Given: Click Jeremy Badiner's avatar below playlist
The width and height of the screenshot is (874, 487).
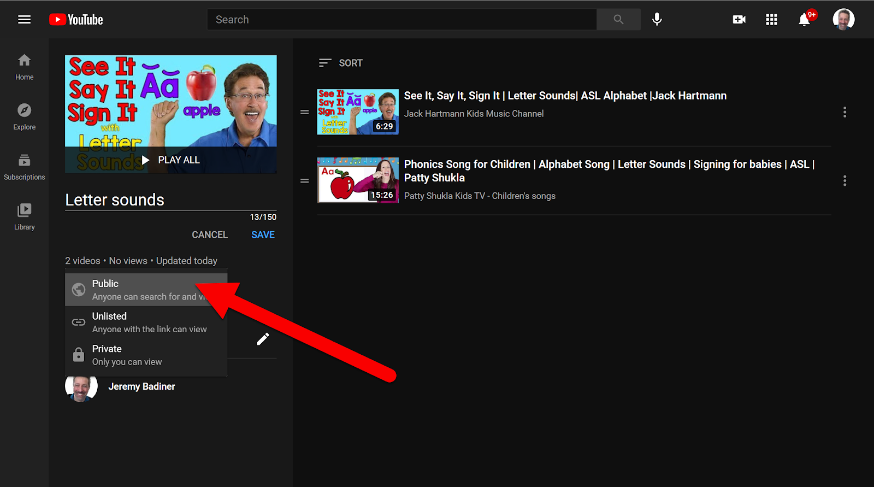Looking at the screenshot, I should pyautogui.click(x=81, y=386).
